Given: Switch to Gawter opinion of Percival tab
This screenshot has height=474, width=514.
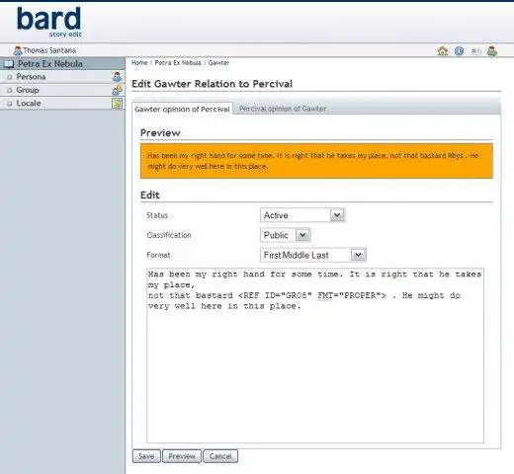Looking at the screenshot, I should click(182, 109).
